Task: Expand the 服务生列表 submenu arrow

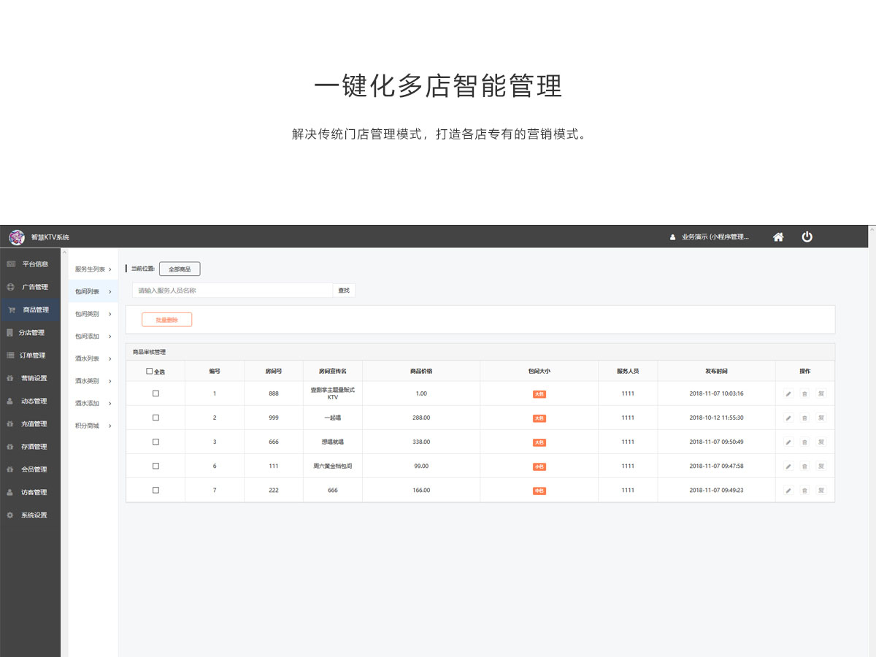Action: point(109,269)
